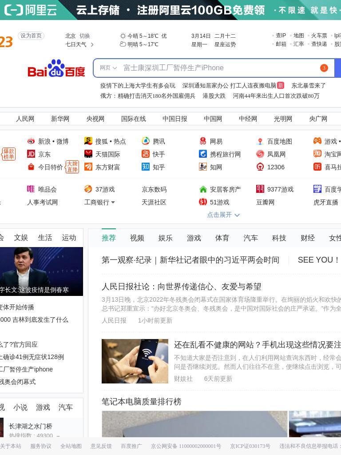Click the 第一观察·纪录 headline
341x455 pixels.
coord(190,259)
